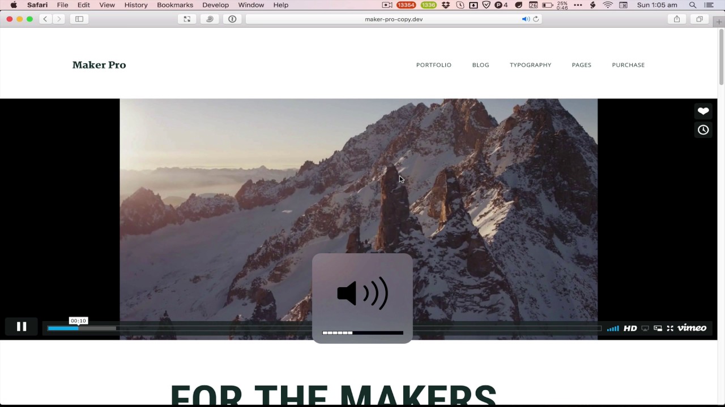Pause the Vimeo video
The image size is (725, 407).
[x=22, y=327]
